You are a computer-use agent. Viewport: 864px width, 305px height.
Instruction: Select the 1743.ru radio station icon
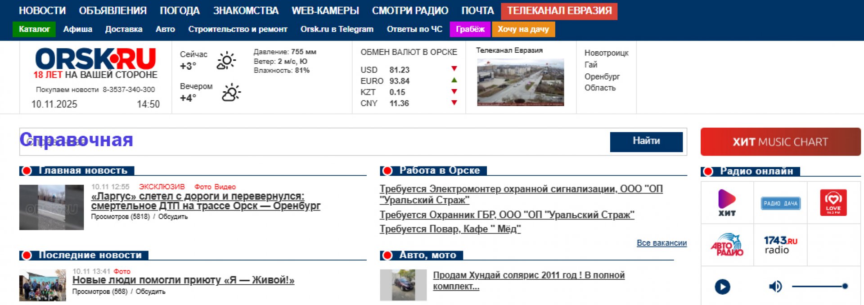(x=780, y=245)
